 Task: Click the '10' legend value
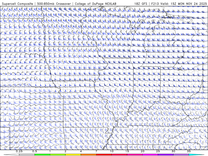(112, 151)
